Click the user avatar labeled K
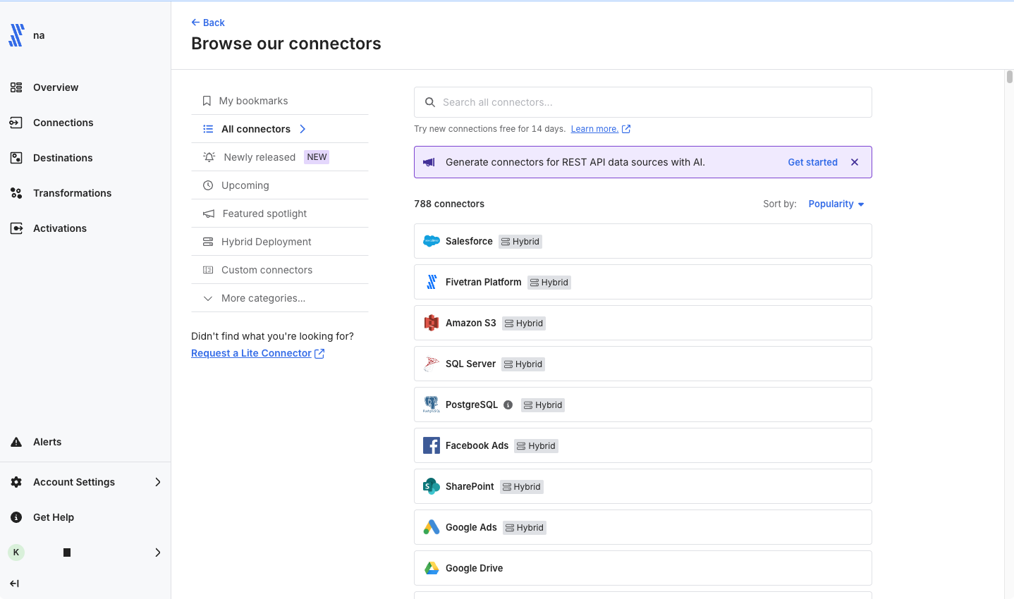 click(16, 552)
